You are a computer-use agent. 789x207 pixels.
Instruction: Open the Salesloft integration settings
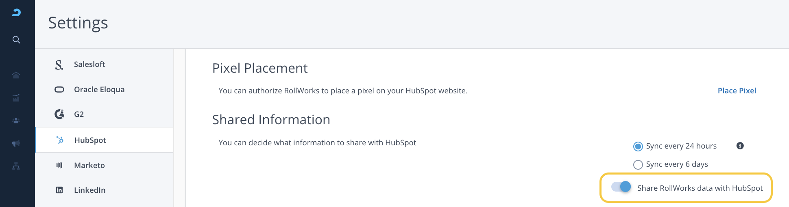pyautogui.click(x=89, y=65)
